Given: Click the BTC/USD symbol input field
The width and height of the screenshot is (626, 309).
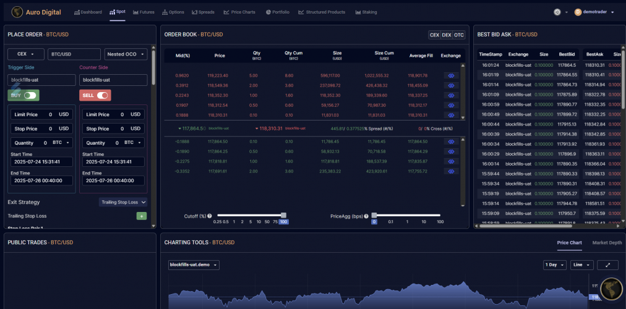Looking at the screenshot, I should pyautogui.click(x=74, y=54).
